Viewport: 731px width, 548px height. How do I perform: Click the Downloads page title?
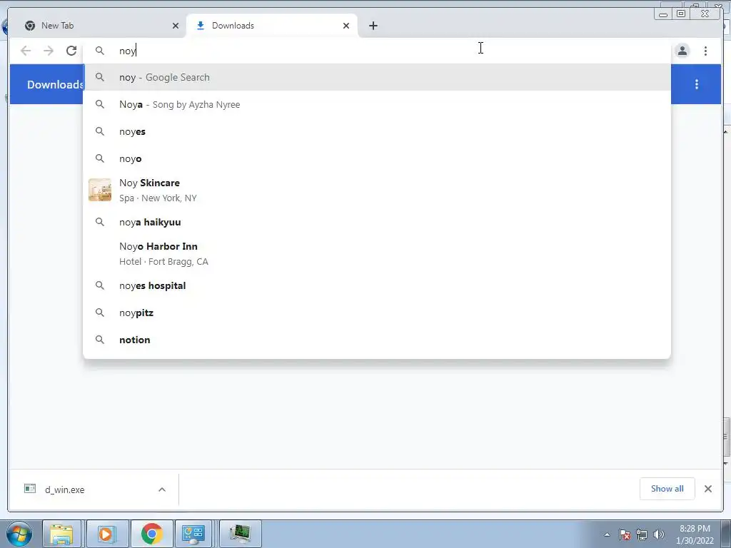point(55,84)
